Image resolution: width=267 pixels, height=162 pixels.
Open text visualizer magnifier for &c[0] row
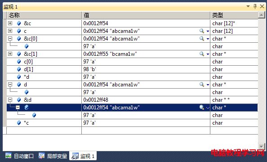(202, 39)
